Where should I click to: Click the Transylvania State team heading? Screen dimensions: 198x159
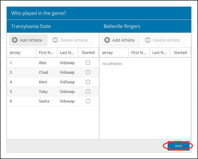point(31,26)
